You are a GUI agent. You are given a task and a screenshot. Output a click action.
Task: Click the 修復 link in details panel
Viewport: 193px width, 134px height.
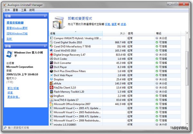[x=10, y=93]
